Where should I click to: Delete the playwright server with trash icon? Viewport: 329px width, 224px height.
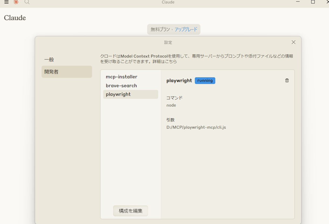coord(287,80)
